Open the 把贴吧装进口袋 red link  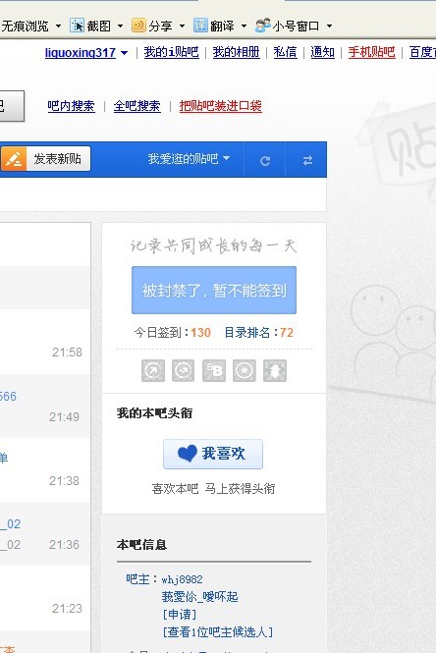[220, 106]
